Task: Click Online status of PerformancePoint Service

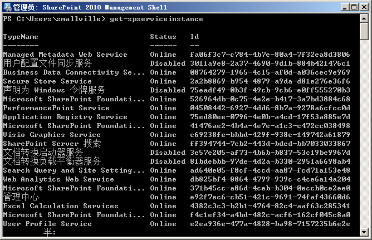Action: (163, 108)
